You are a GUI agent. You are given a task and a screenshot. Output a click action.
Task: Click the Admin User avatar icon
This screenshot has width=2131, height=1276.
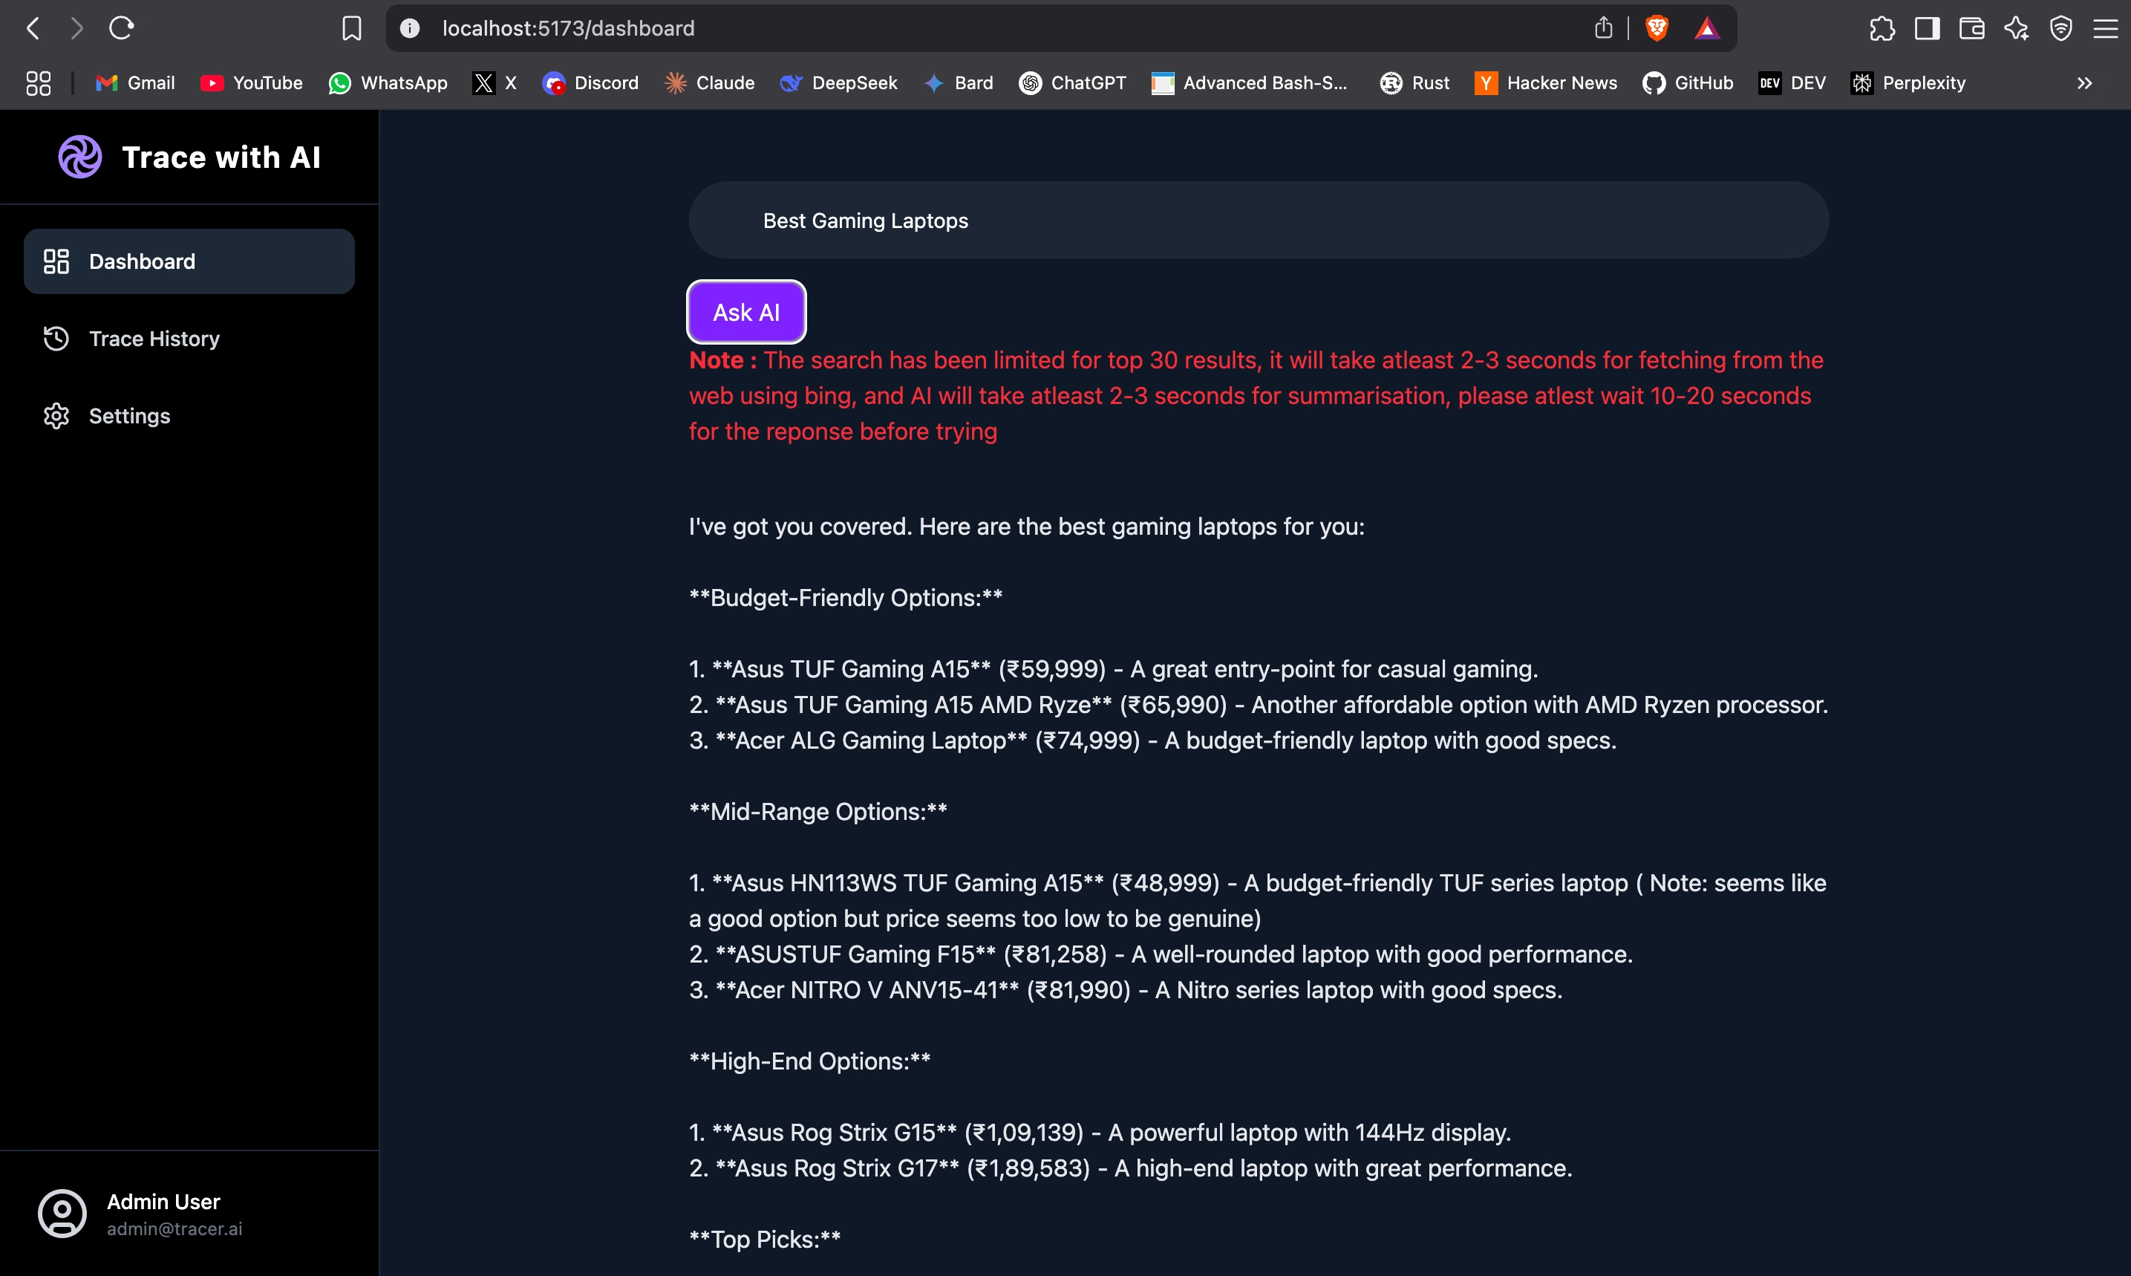click(x=62, y=1213)
